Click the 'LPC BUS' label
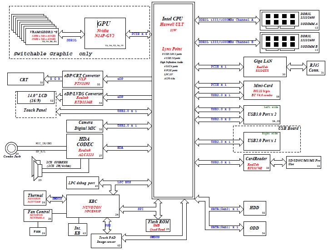 [124, 182]
